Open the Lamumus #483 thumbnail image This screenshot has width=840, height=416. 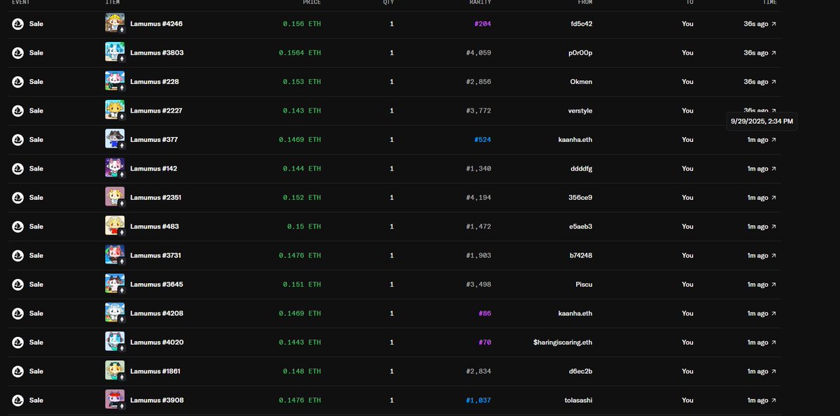pyautogui.click(x=115, y=227)
